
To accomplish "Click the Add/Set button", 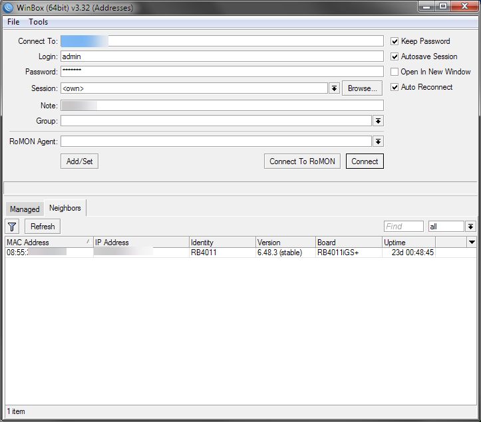I will (79, 161).
